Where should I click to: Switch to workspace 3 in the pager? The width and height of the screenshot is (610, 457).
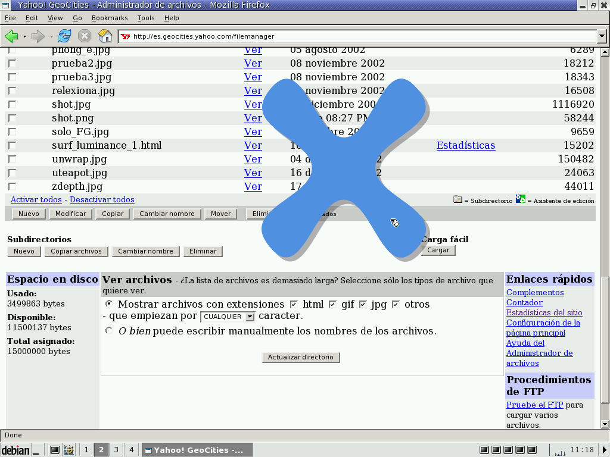[116, 450]
